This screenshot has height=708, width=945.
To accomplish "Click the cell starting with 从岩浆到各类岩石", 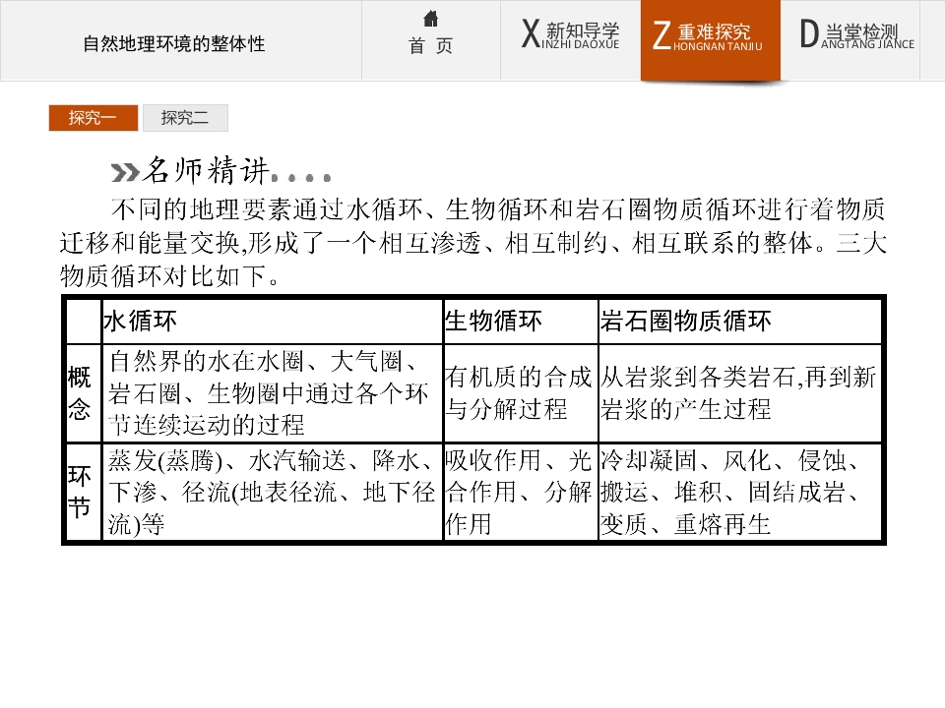I will pos(740,393).
